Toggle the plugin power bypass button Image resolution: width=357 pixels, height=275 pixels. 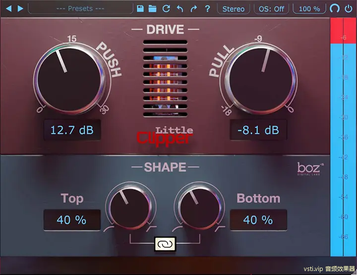(x=349, y=8)
